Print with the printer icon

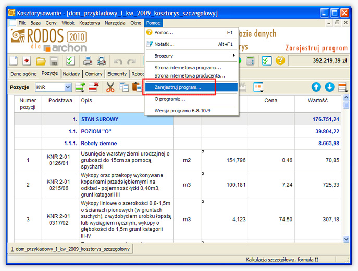pyautogui.click(x=88, y=61)
